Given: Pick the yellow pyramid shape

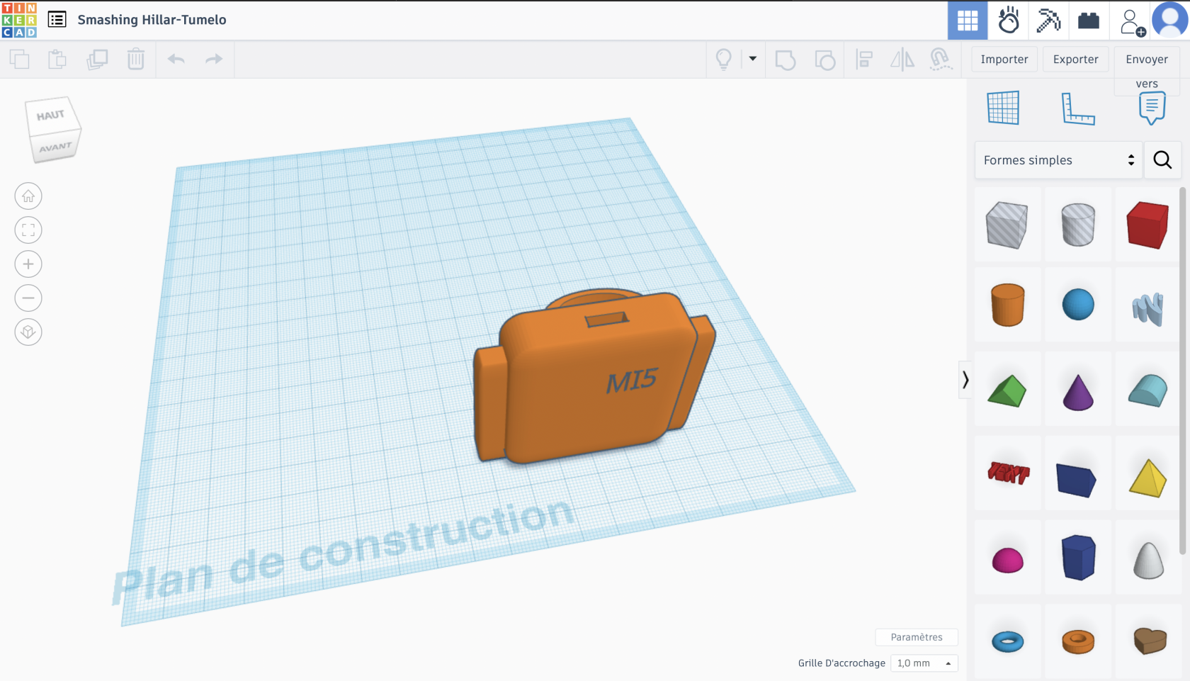Looking at the screenshot, I should [x=1147, y=478].
